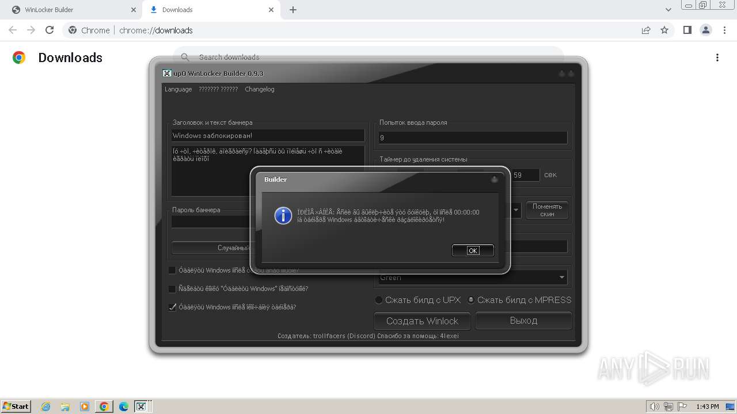Expand Chrome tab search chevron
The image size is (737, 414).
click(x=668, y=10)
